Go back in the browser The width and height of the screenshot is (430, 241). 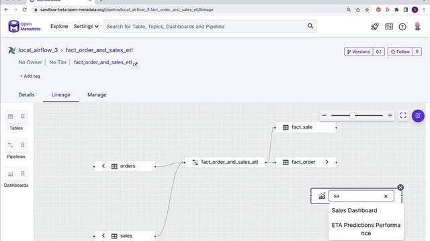click(x=6, y=9)
